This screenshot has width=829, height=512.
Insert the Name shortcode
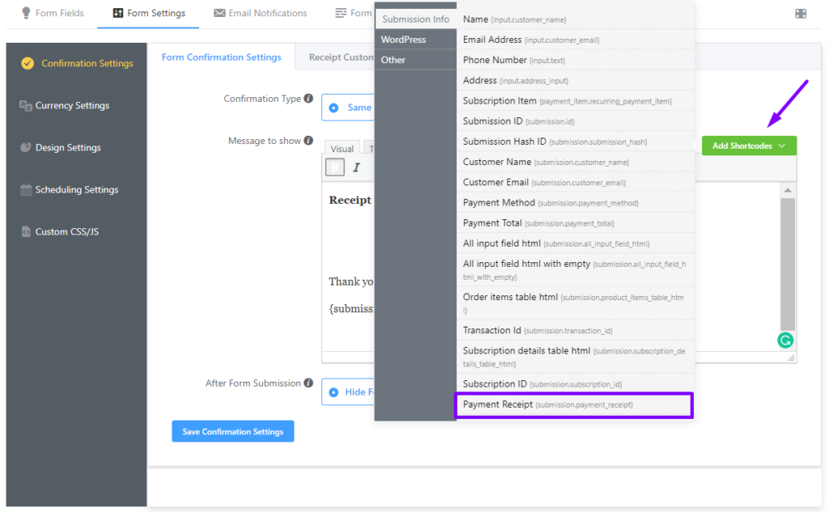(576, 19)
